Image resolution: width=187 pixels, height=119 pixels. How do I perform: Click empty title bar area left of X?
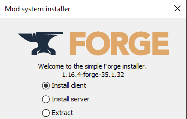(122, 9)
